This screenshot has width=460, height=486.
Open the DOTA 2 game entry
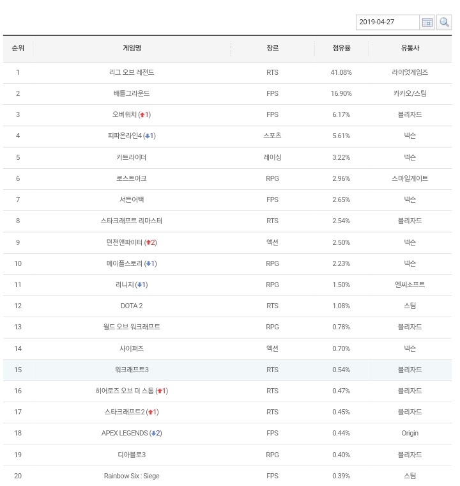(x=132, y=306)
